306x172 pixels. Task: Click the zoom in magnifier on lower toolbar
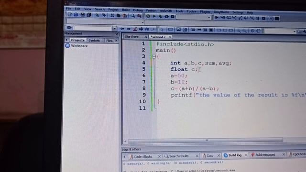tap(239, 31)
